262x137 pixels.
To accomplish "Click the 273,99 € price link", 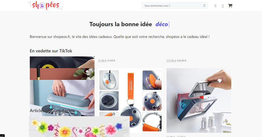I will point(171,61).
